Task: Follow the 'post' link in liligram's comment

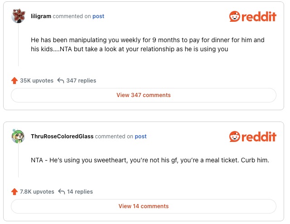Action: tap(98, 16)
